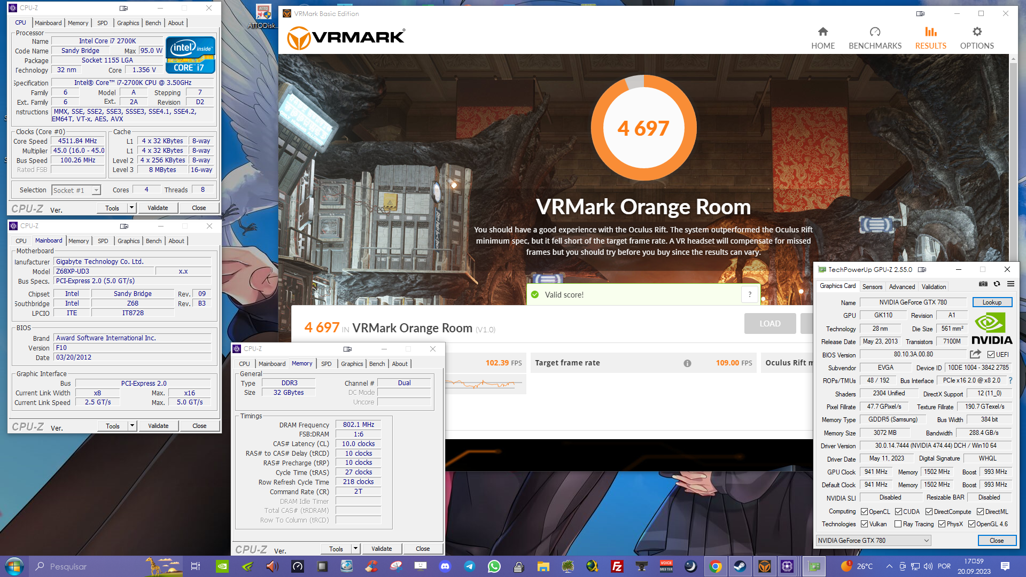Toggle DirectCompute checkbox in GPU-Z
The height and width of the screenshot is (577, 1026).
[929, 512]
